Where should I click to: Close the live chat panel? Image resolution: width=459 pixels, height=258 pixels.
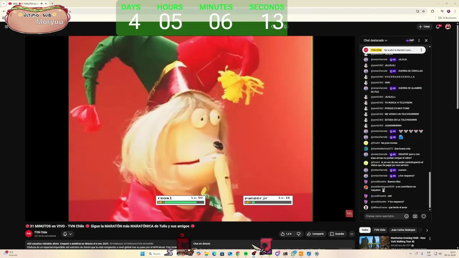pos(426,40)
